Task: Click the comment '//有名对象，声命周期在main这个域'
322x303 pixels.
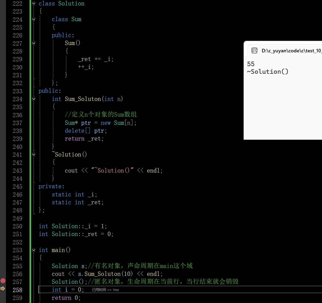Action: click(140, 266)
